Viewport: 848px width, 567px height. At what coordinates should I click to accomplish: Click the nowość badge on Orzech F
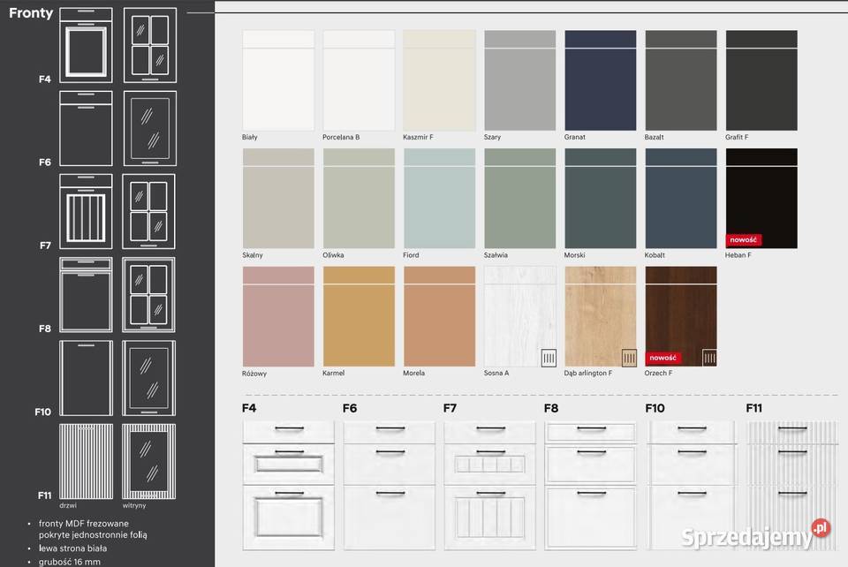(x=662, y=358)
